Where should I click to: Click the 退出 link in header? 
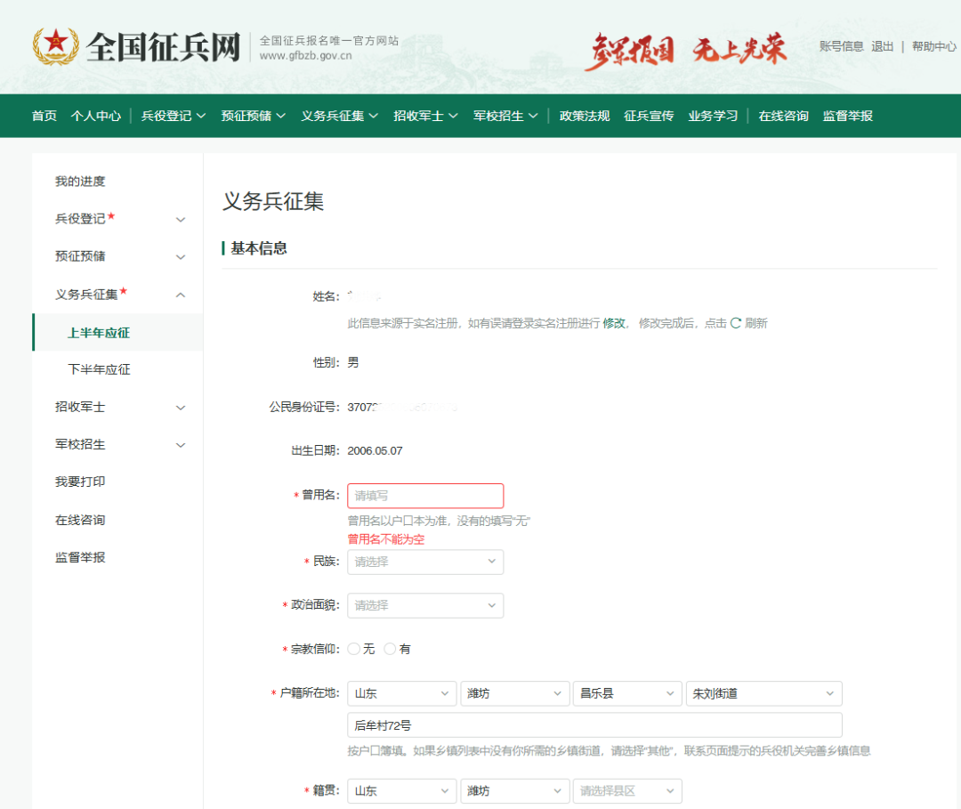(x=883, y=46)
